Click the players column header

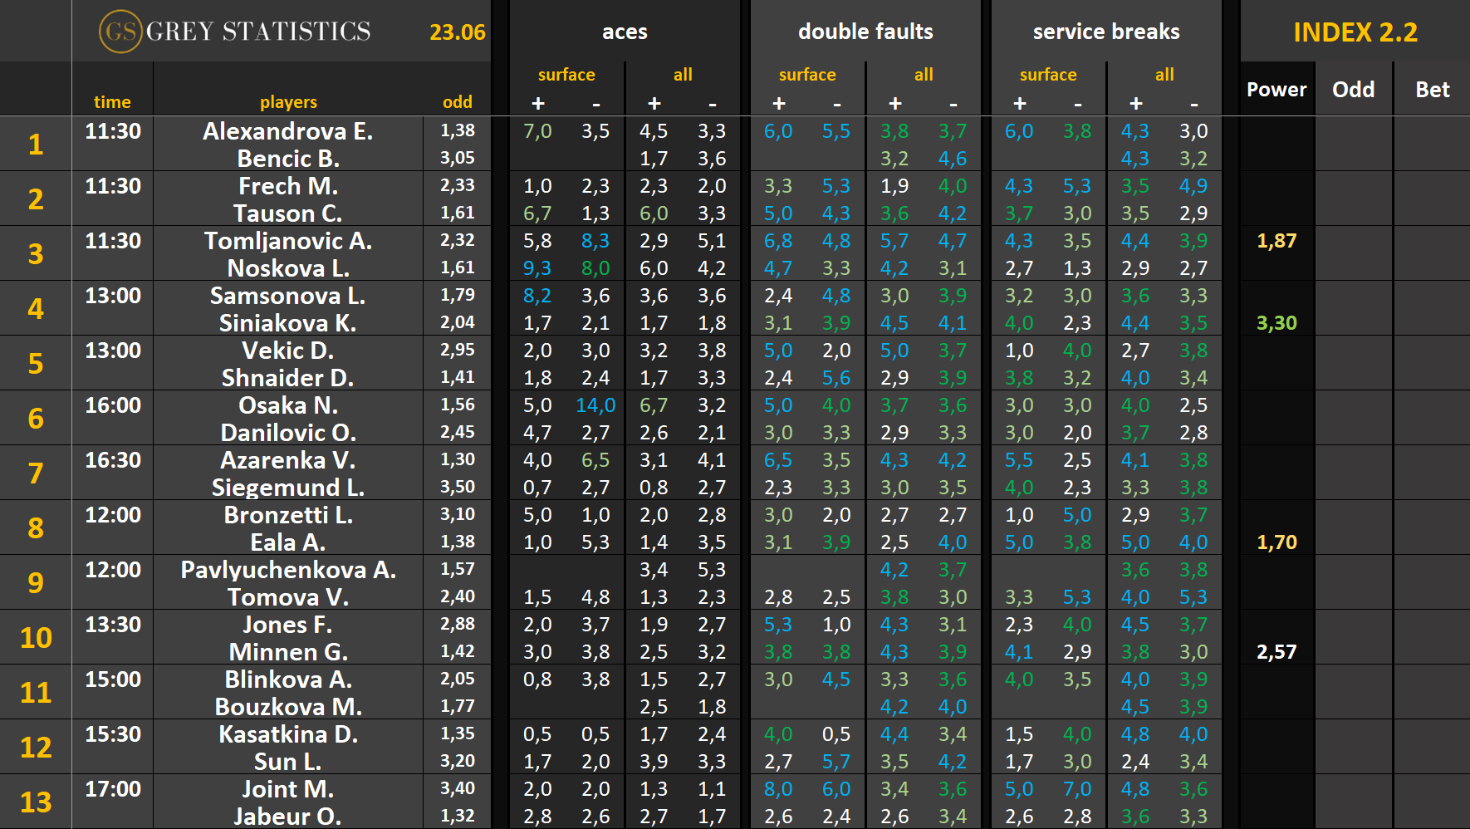click(288, 102)
